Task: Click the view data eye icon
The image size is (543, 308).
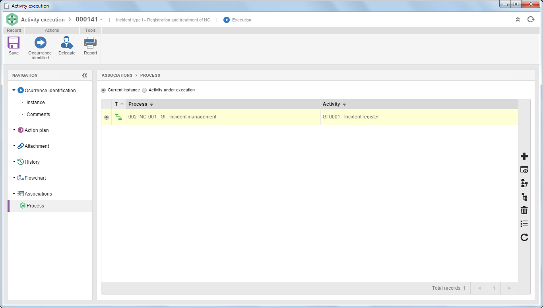Action: coord(524,170)
